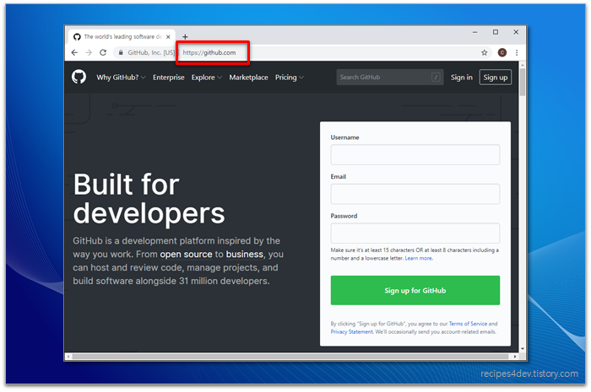The width and height of the screenshot is (591, 392).
Task: Open the Enterprise nav link
Action: (x=169, y=78)
